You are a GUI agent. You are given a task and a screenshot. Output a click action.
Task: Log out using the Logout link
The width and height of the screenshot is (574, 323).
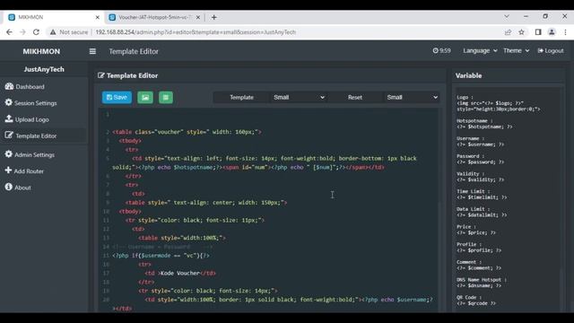pos(551,51)
